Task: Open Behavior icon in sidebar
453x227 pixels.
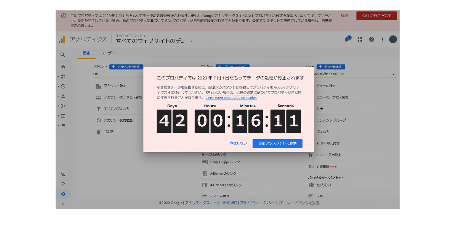Action: click(x=63, y=116)
